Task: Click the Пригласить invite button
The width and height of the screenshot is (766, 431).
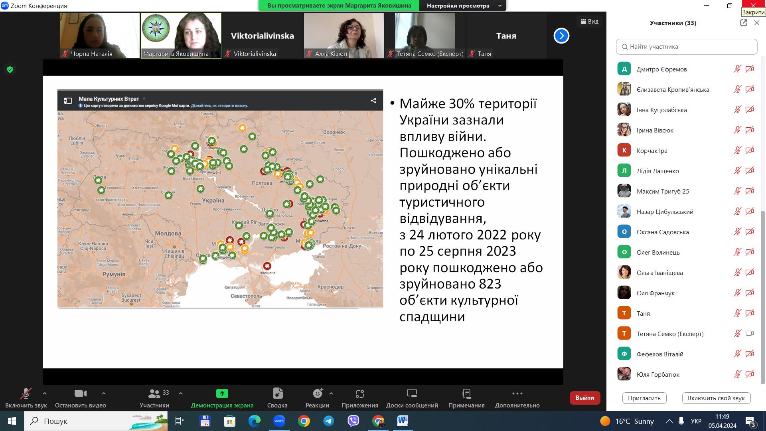Action: coord(644,398)
